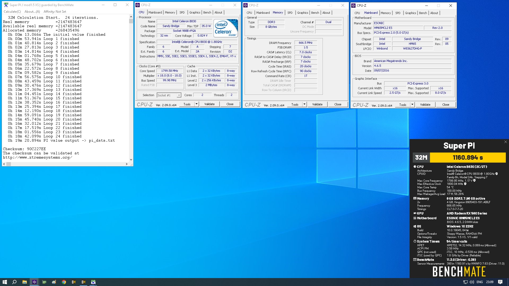Viewport: 509px width, 286px height.
Task: Select Mainboard tab in CPU-Z memory window
Action: click(263, 13)
